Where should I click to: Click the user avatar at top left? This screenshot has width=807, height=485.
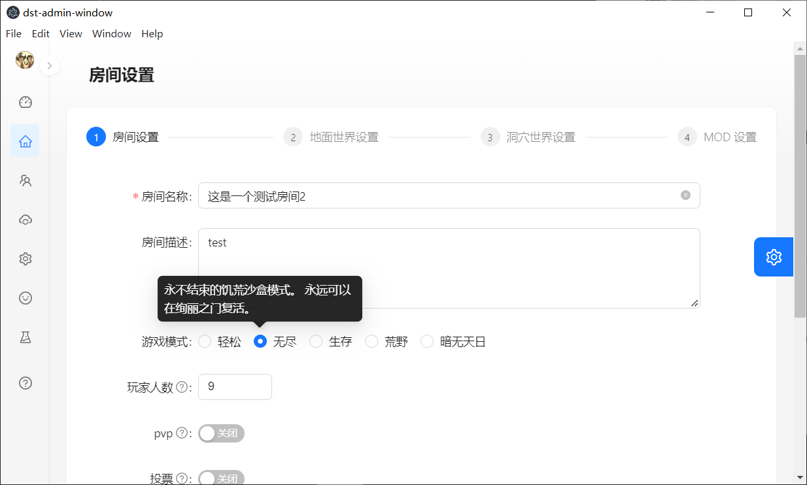click(25, 59)
